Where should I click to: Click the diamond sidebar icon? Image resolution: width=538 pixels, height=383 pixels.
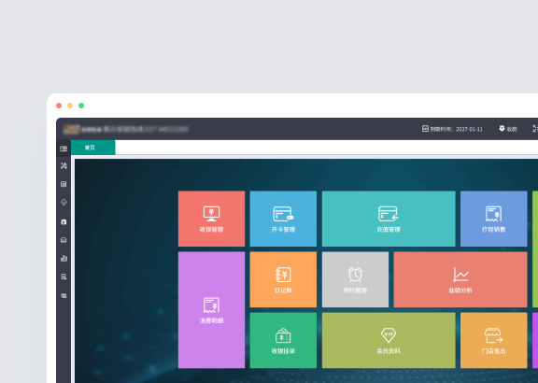[64, 203]
